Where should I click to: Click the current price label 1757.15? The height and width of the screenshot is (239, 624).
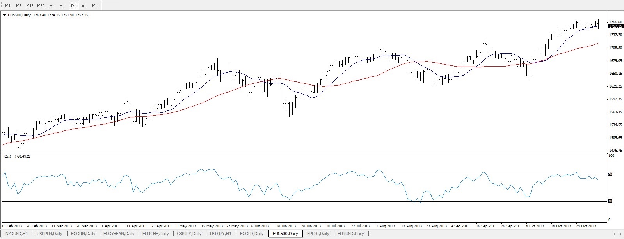coord(615,26)
